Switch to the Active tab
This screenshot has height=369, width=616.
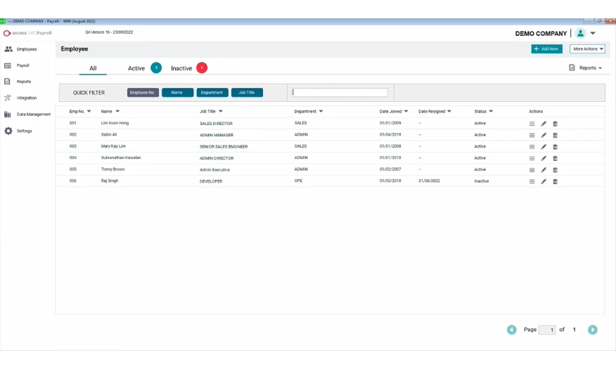point(136,68)
